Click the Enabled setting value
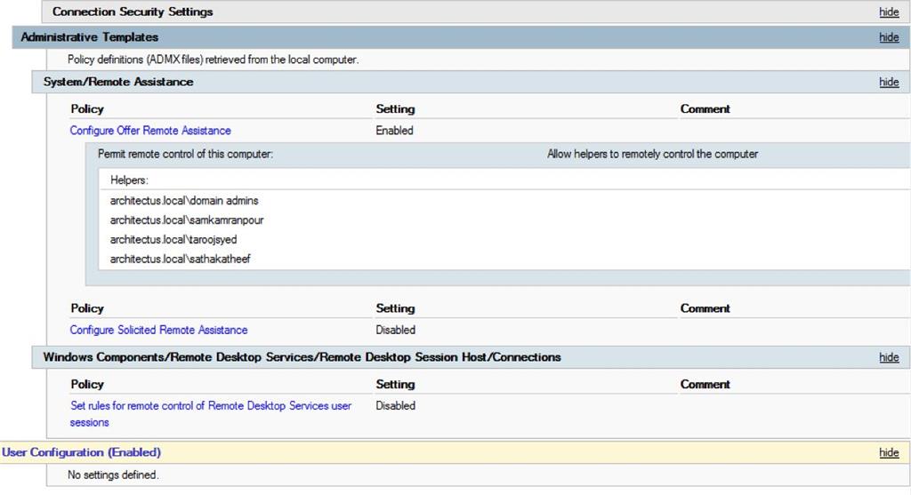The width and height of the screenshot is (911, 495). pyautogui.click(x=394, y=131)
